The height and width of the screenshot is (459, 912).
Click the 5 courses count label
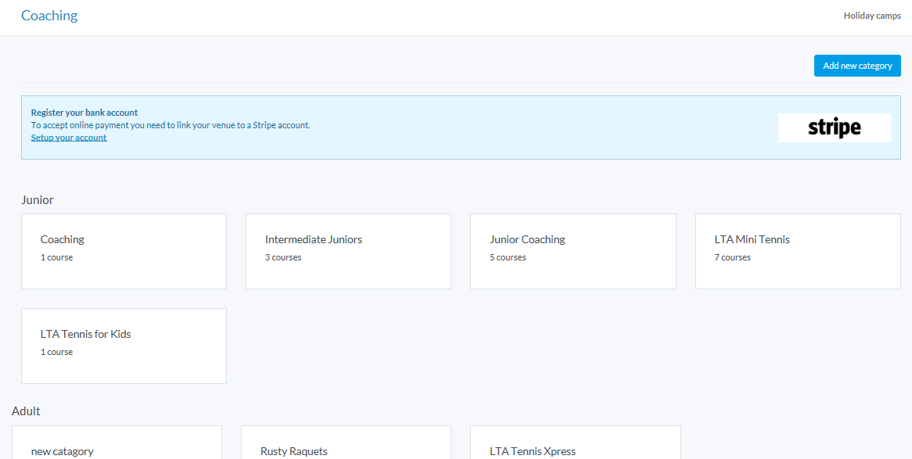tap(508, 257)
